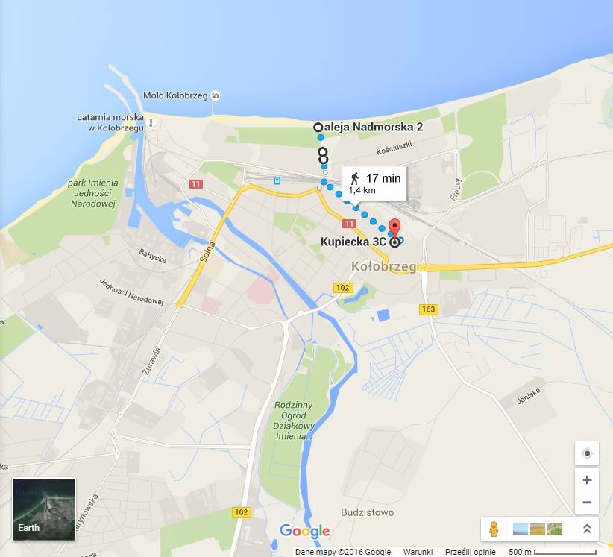Switch to Earth satellite view thumbnail
The height and width of the screenshot is (557, 613).
click(44, 509)
